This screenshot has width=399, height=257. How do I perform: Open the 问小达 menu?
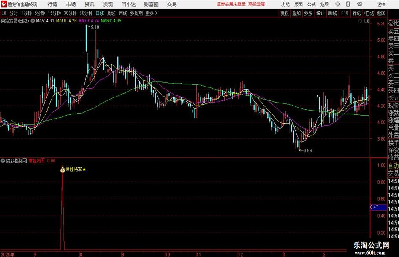point(128,4)
